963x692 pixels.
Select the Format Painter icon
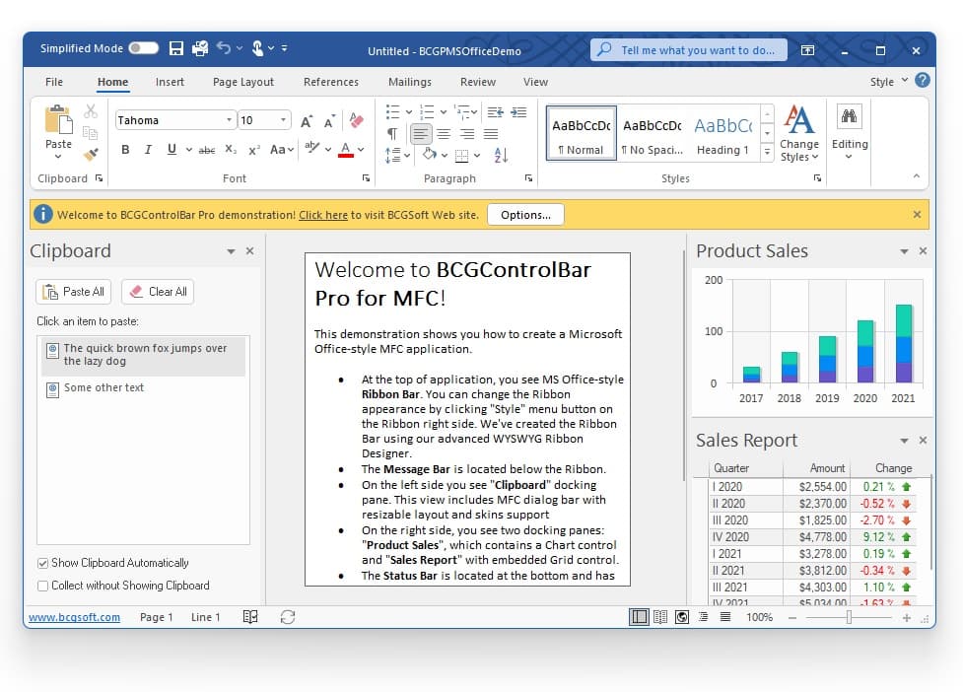click(x=91, y=153)
